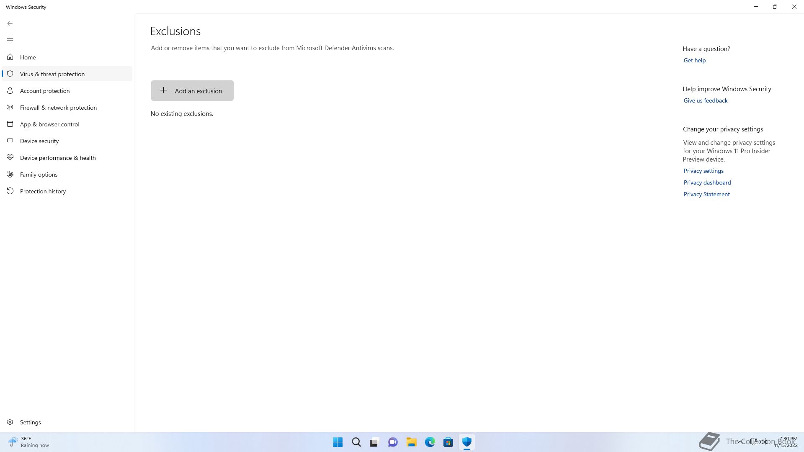The image size is (804, 452).
Task: Open File Explorer from the taskbar
Action: (411, 442)
